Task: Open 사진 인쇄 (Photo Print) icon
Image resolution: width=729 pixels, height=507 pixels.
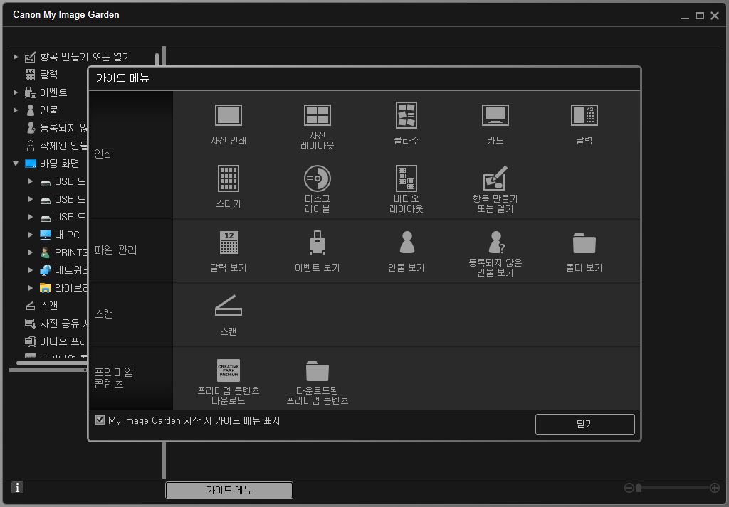Action: [x=229, y=116]
